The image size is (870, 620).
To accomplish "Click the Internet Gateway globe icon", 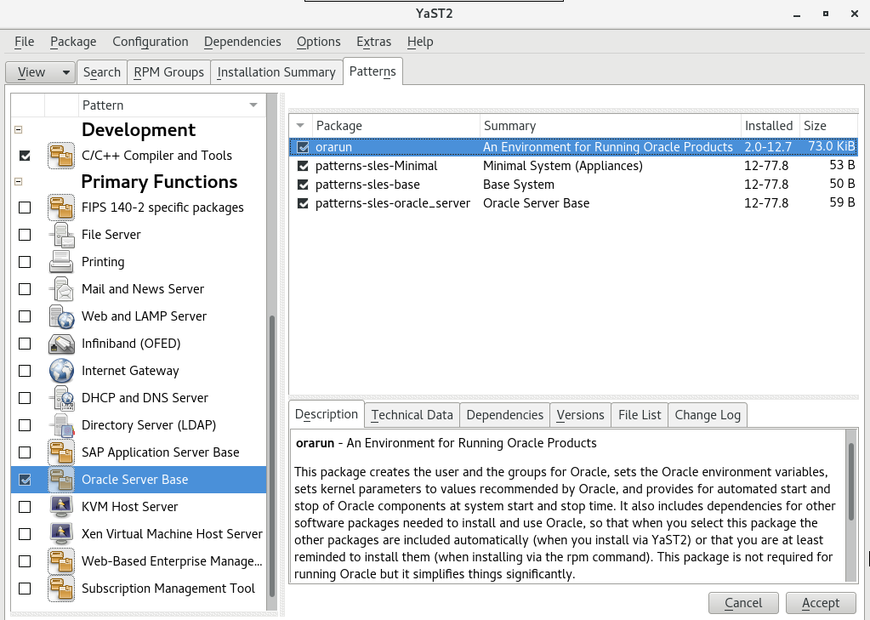I will pyautogui.click(x=61, y=371).
